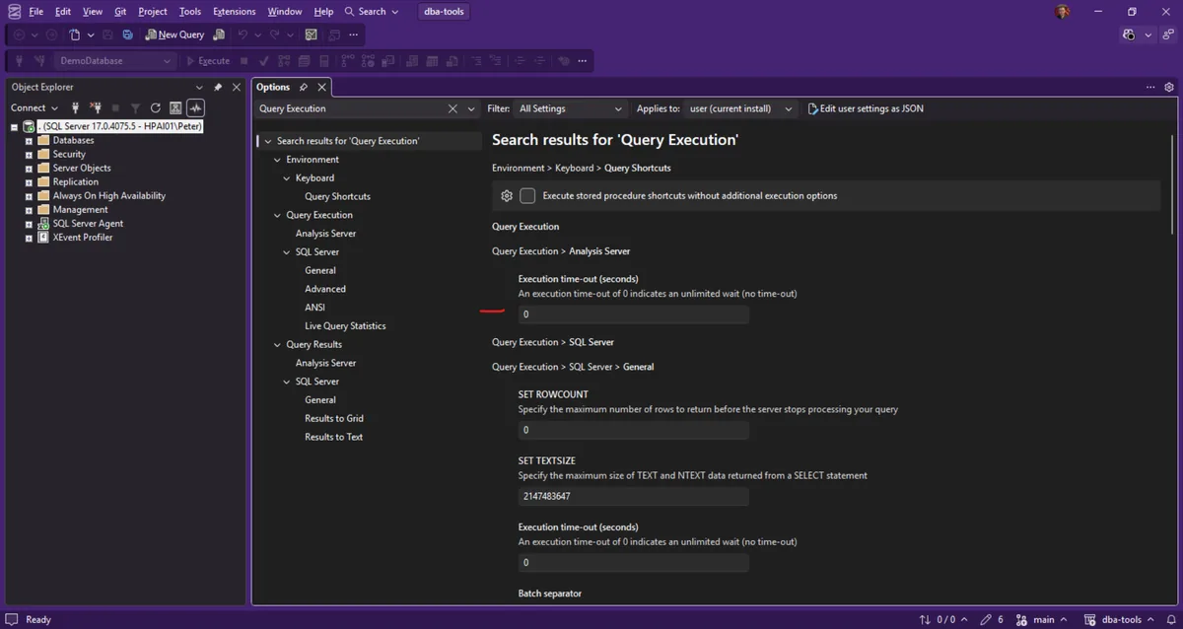
Task: Select SQL Server Agent node
Action: pos(89,223)
